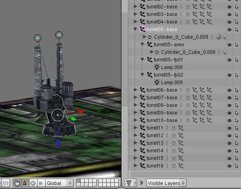Toggle visibility eye for turret05-base

point(229,30)
